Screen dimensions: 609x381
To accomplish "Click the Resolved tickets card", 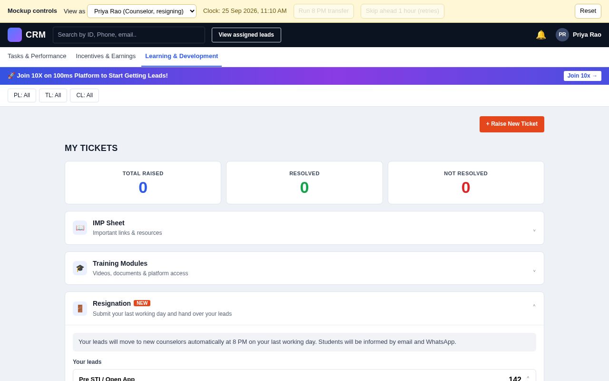I will pyautogui.click(x=304, y=183).
